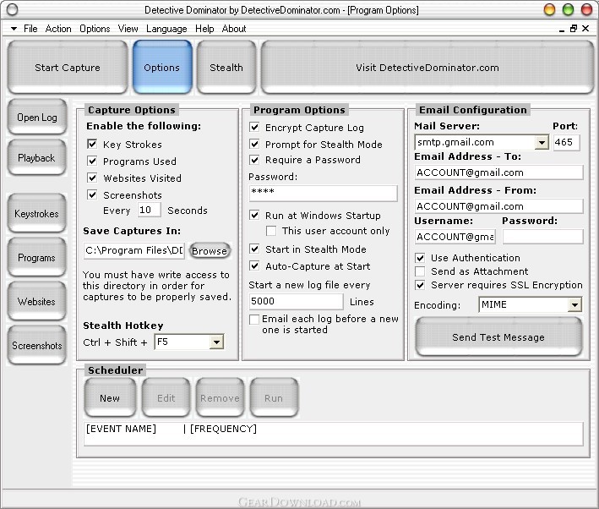Uncheck Require a Password

(254, 160)
